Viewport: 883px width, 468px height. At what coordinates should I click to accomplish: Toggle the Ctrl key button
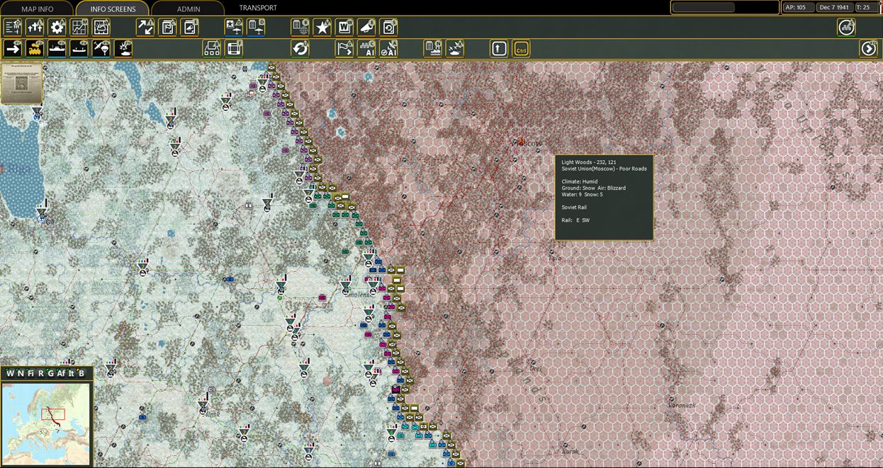[x=522, y=48]
